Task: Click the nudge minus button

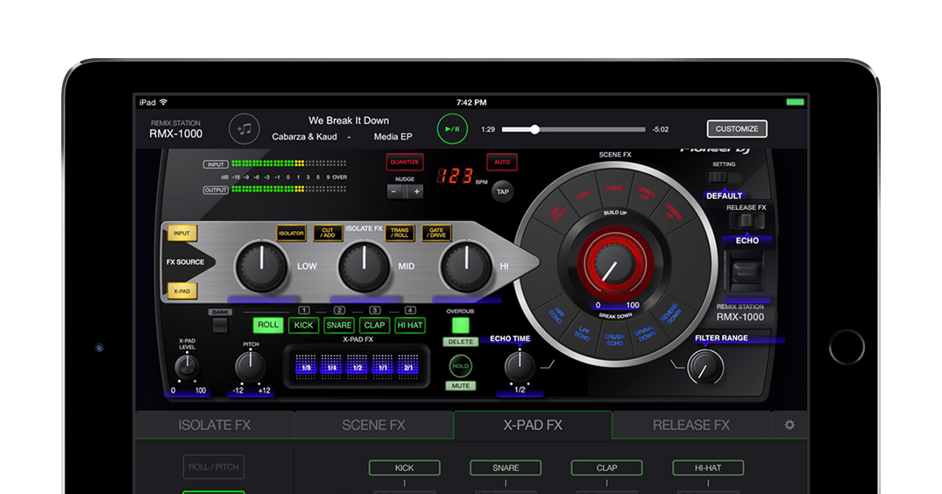Action: pyautogui.click(x=395, y=191)
